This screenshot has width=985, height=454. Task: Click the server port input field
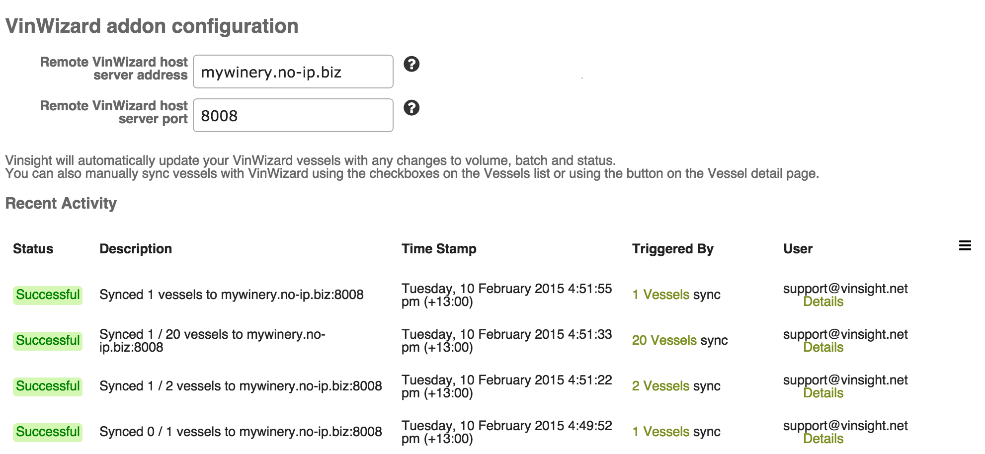coord(293,115)
